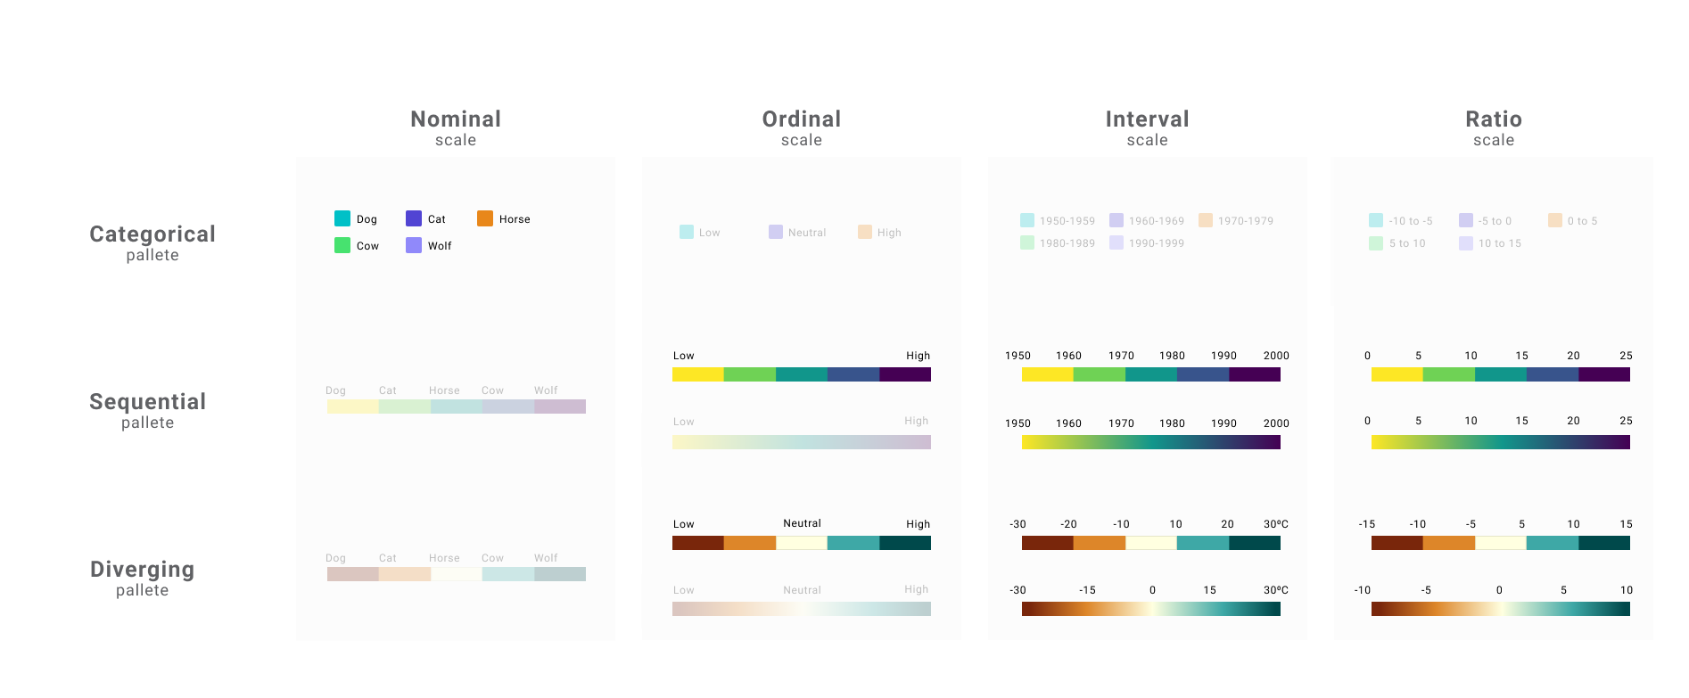
Task: Pick the faded '1970-1979' legend swatch
Action: (1206, 220)
